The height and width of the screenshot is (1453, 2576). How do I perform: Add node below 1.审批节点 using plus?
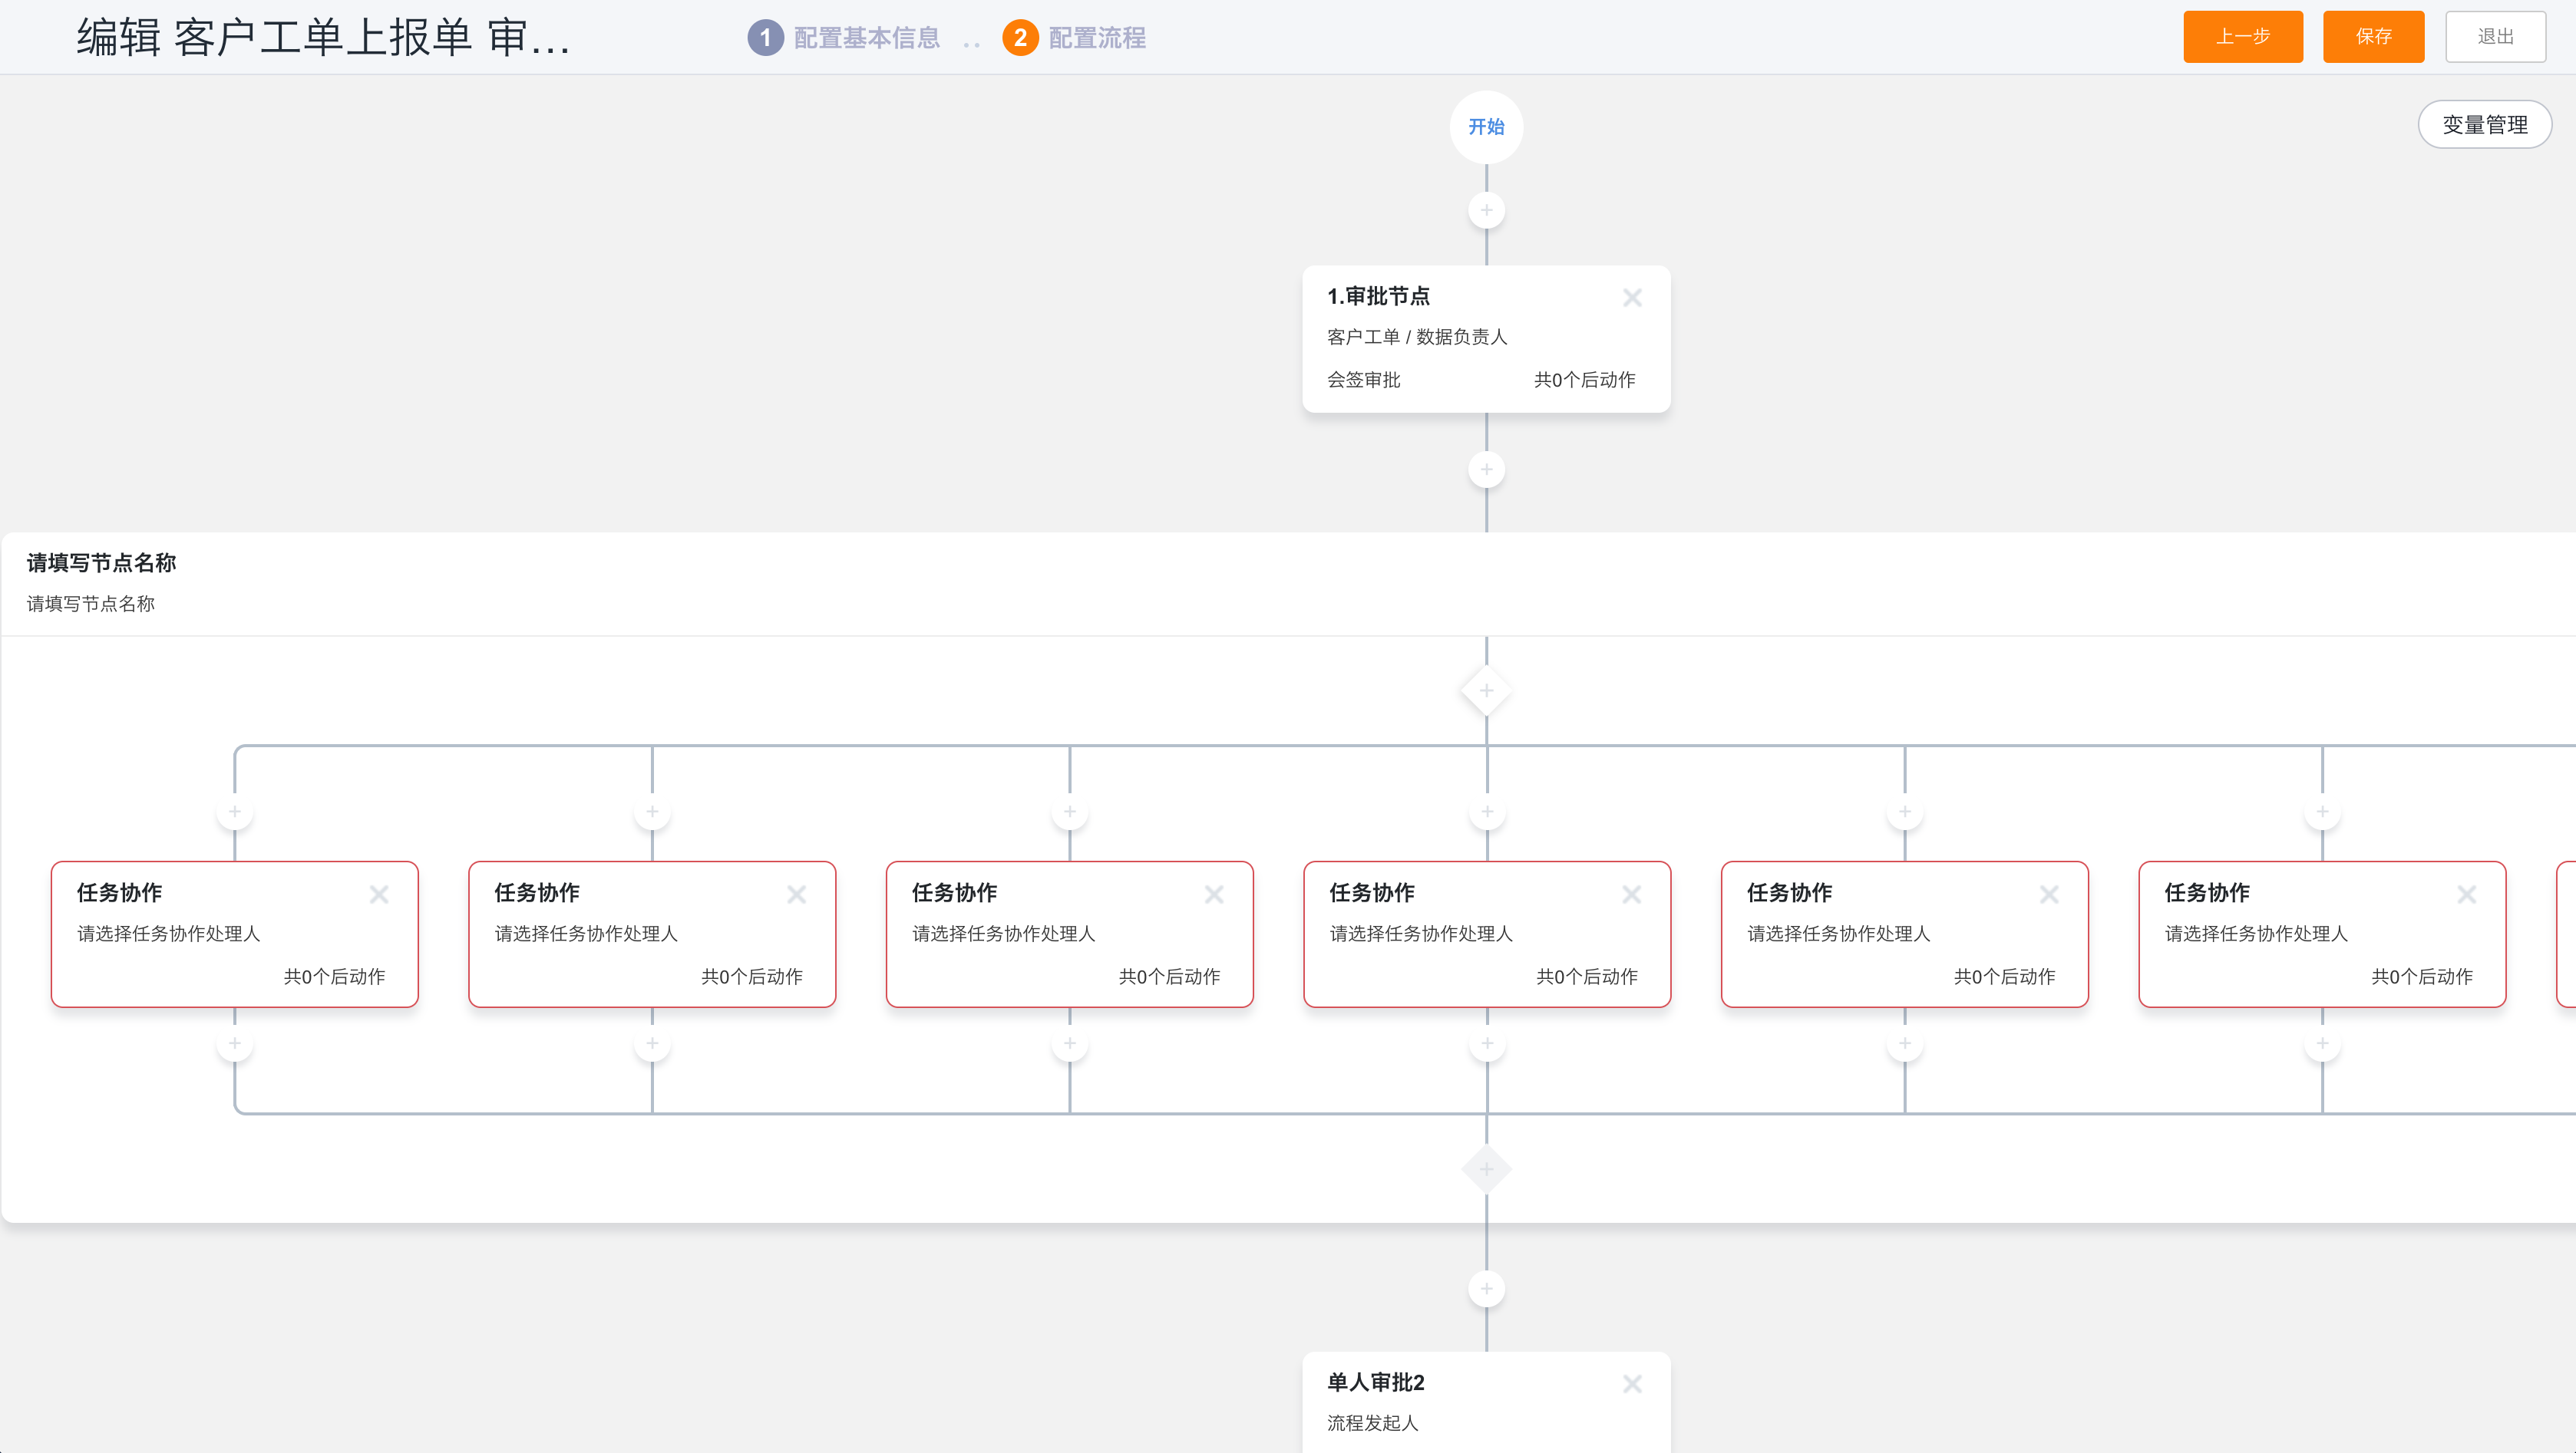1486,470
